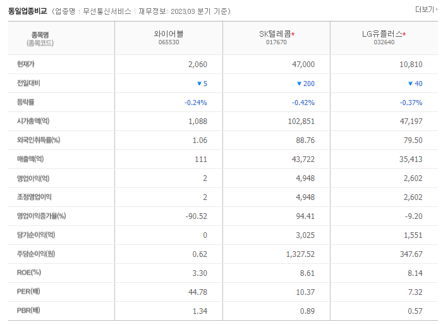Select PBR value 1.34
Viewport: 443px width, 324px height.
[x=200, y=311]
